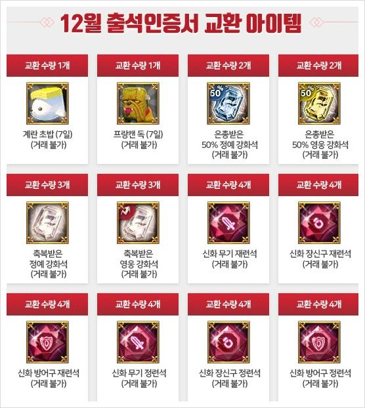Click the 교환 수량 1개 header above 계란 초밥
Screen dimensions: 365x408
(47, 66)
